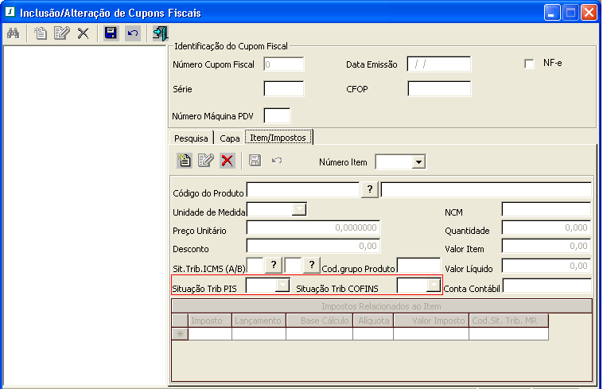The width and height of the screenshot is (603, 389).
Task: Click into the CFOP input field
Action: [439, 88]
